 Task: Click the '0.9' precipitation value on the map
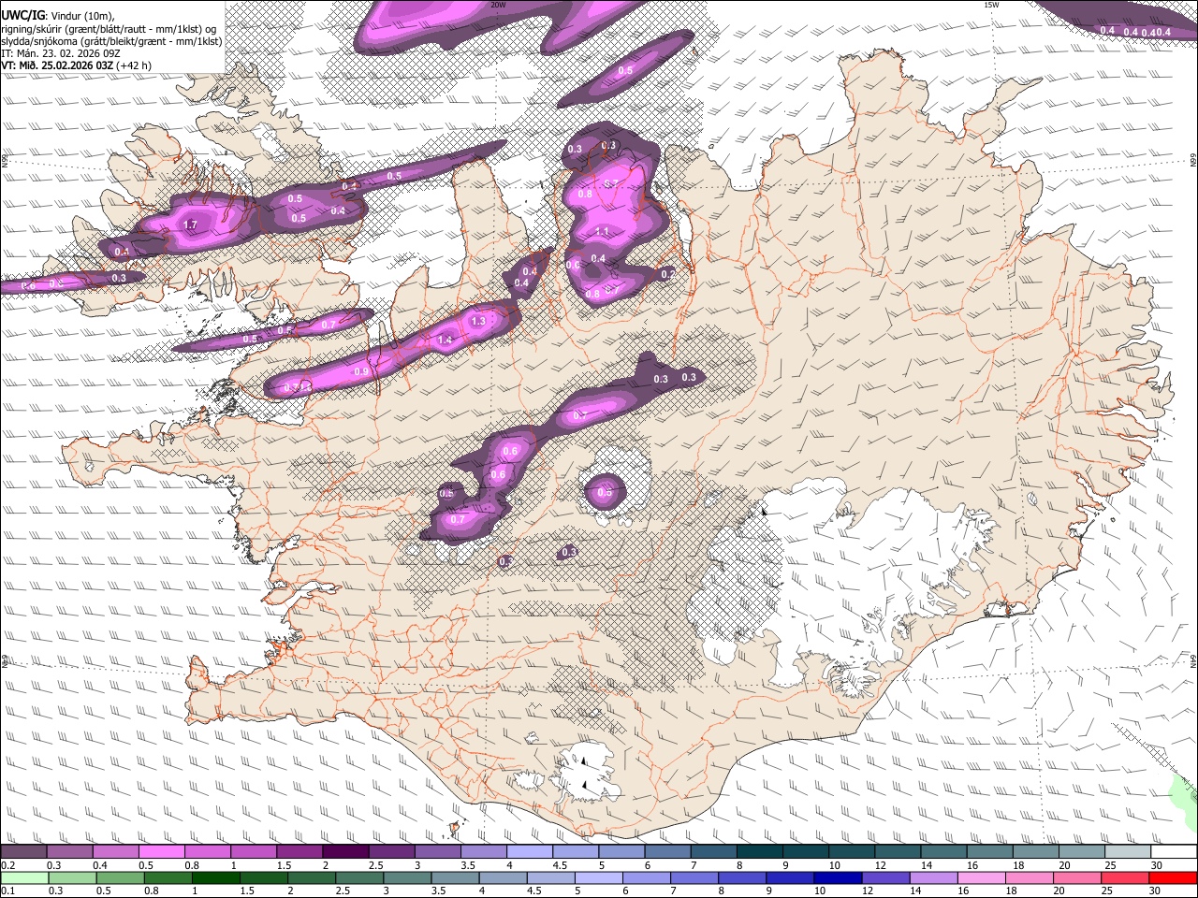362,371
